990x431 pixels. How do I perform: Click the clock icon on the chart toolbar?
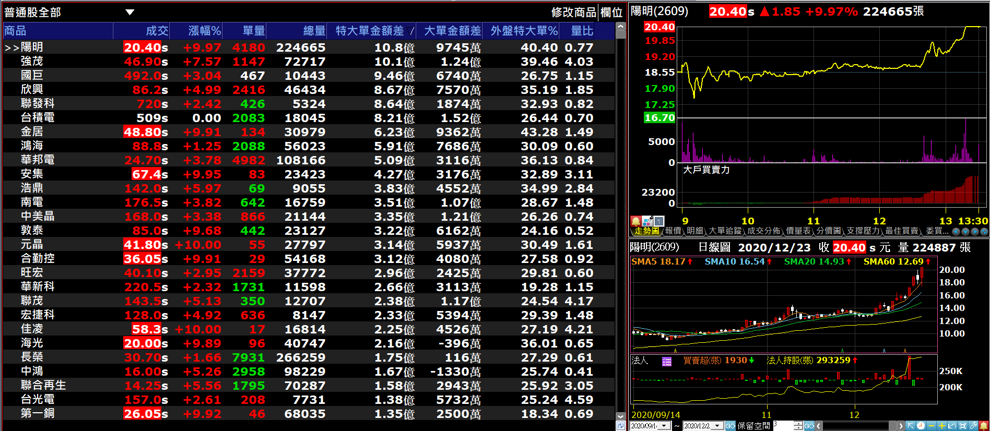pyautogui.click(x=921, y=426)
